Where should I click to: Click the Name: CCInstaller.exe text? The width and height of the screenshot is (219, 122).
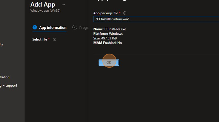click(110, 29)
